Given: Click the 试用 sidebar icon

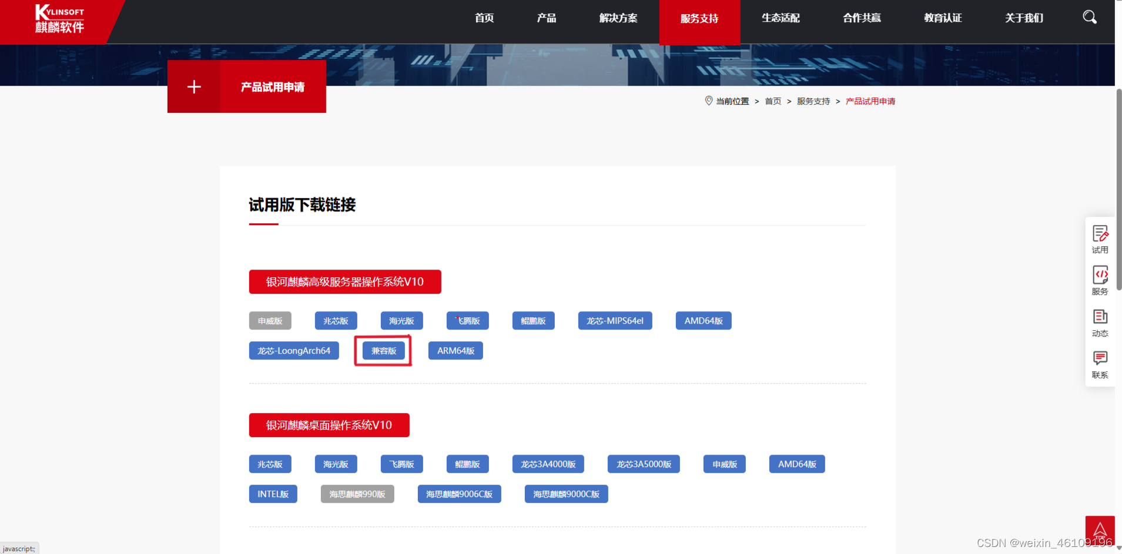Looking at the screenshot, I should [x=1100, y=239].
